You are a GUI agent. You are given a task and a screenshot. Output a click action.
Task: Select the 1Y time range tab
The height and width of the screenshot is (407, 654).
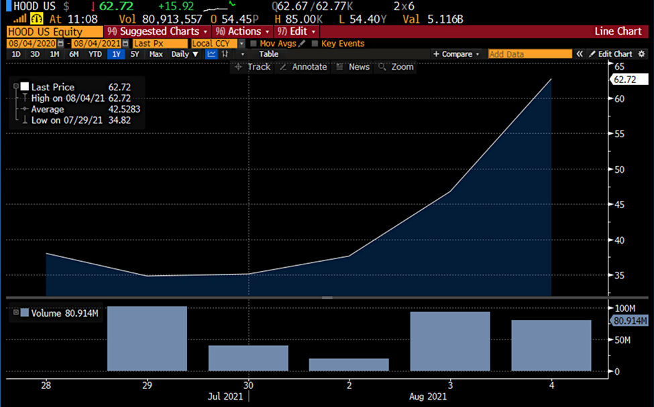click(116, 54)
